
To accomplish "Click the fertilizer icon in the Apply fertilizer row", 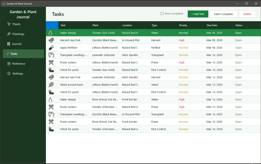I will [x=51, y=48].
